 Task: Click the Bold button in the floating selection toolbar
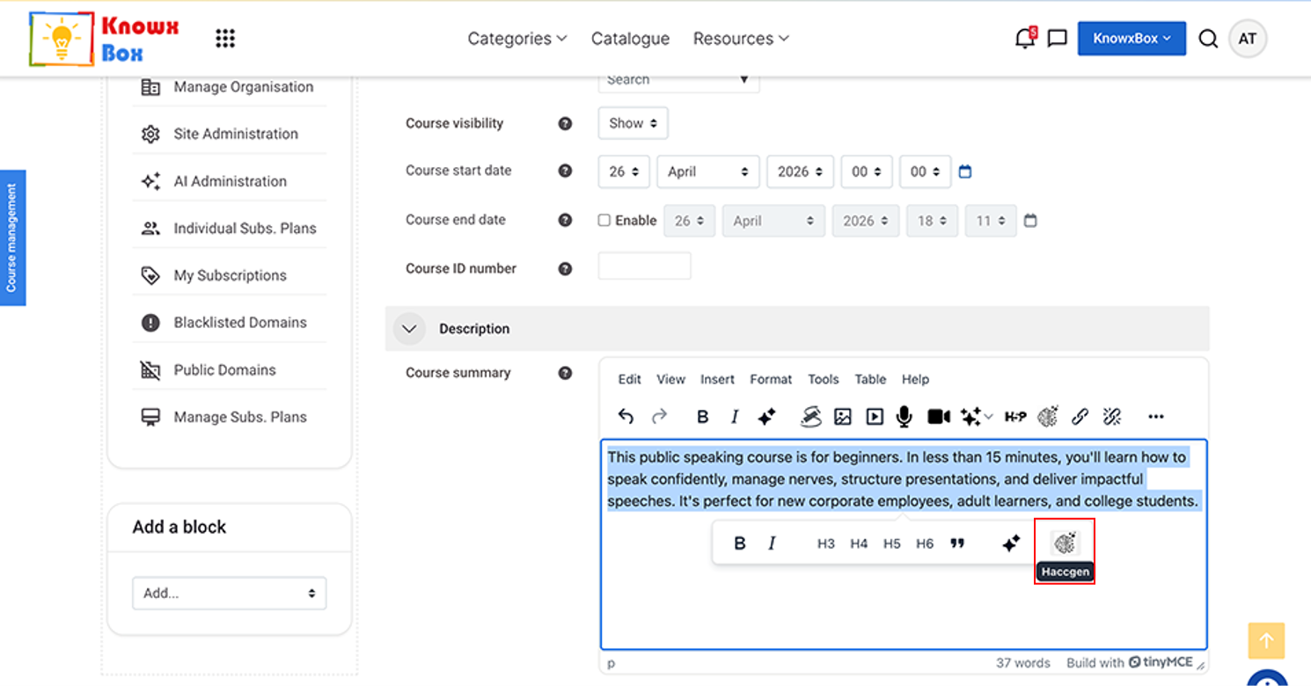[x=740, y=544]
